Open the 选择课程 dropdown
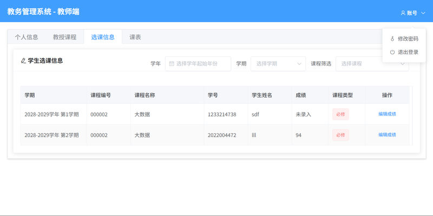This screenshot has width=433, height=216. click(x=372, y=63)
